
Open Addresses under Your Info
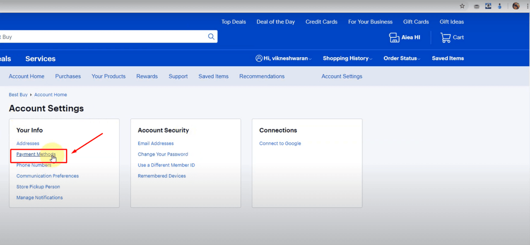coord(28,144)
